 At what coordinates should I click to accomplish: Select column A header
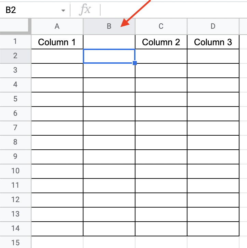click(57, 26)
